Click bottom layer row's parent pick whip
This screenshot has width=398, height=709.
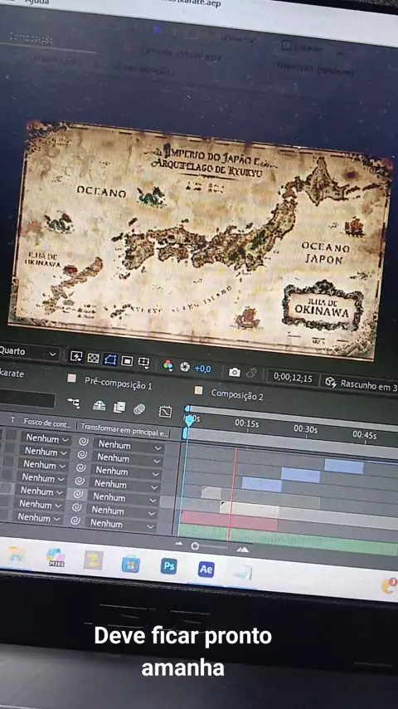coord(75,521)
